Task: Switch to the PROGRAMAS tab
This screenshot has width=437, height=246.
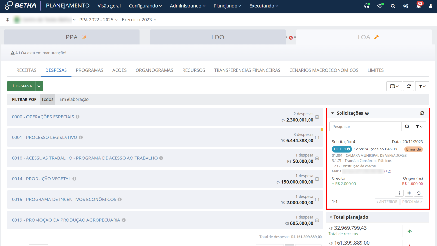Action: (x=90, y=70)
